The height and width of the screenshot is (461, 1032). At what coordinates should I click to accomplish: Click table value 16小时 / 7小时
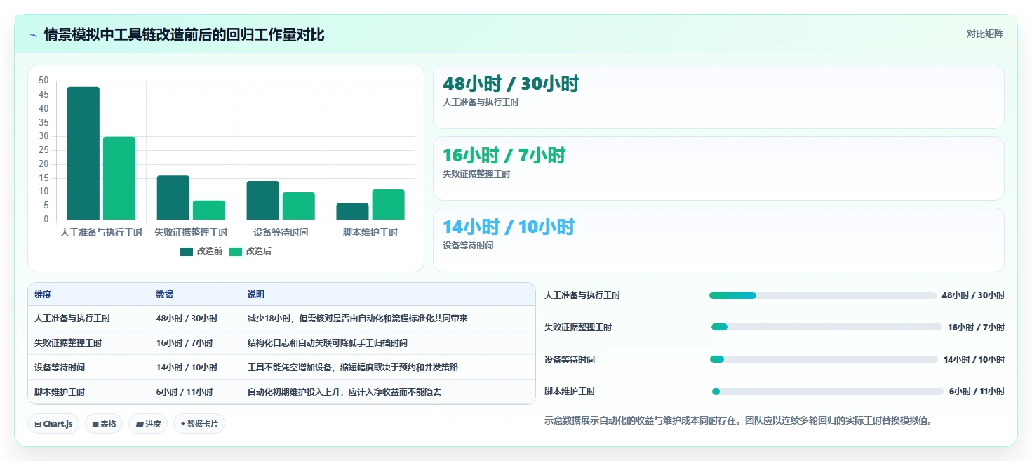[x=185, y=343]
